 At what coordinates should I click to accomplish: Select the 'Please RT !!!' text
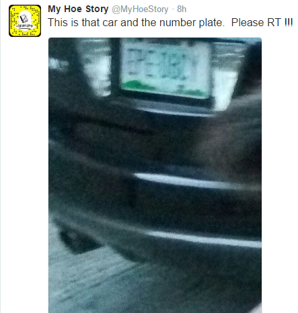coord(262,23)
